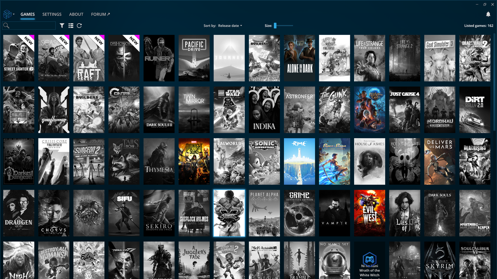Open notifications bell icon

click(x=488, y=14)
